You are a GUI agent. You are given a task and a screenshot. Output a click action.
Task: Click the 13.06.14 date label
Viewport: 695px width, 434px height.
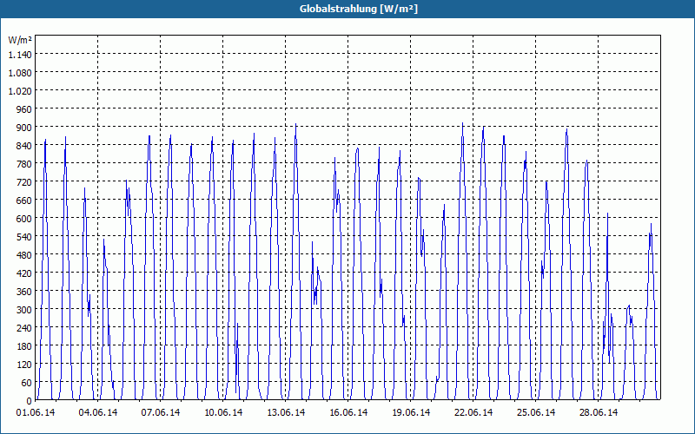[286, 413]
